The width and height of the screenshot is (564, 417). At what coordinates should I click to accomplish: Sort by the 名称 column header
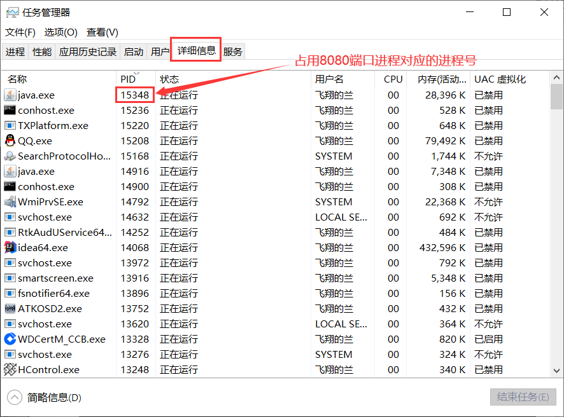(59, 79)
